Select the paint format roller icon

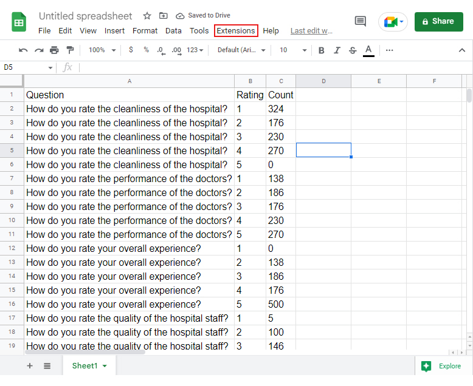(69, 50)
